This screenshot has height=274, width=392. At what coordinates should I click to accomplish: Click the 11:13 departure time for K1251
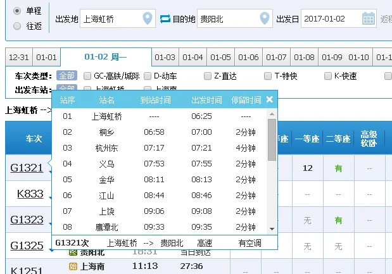[145, 266]
